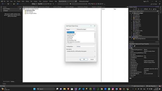Click OK in Add Project Output Group dialog
This screenshot has height=91, width=162.
(x=84, y=59)
